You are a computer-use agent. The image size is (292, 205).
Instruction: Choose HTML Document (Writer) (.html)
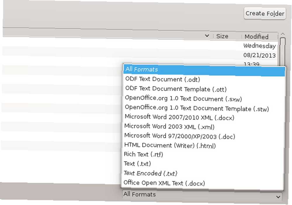203,146
